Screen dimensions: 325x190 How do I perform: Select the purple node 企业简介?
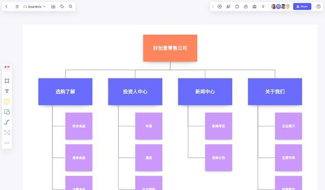pos(288,126)
